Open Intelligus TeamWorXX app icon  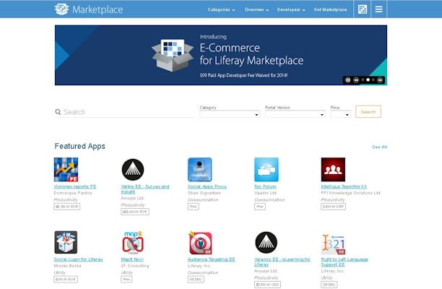pyautogui.click(x=333, y=170)
